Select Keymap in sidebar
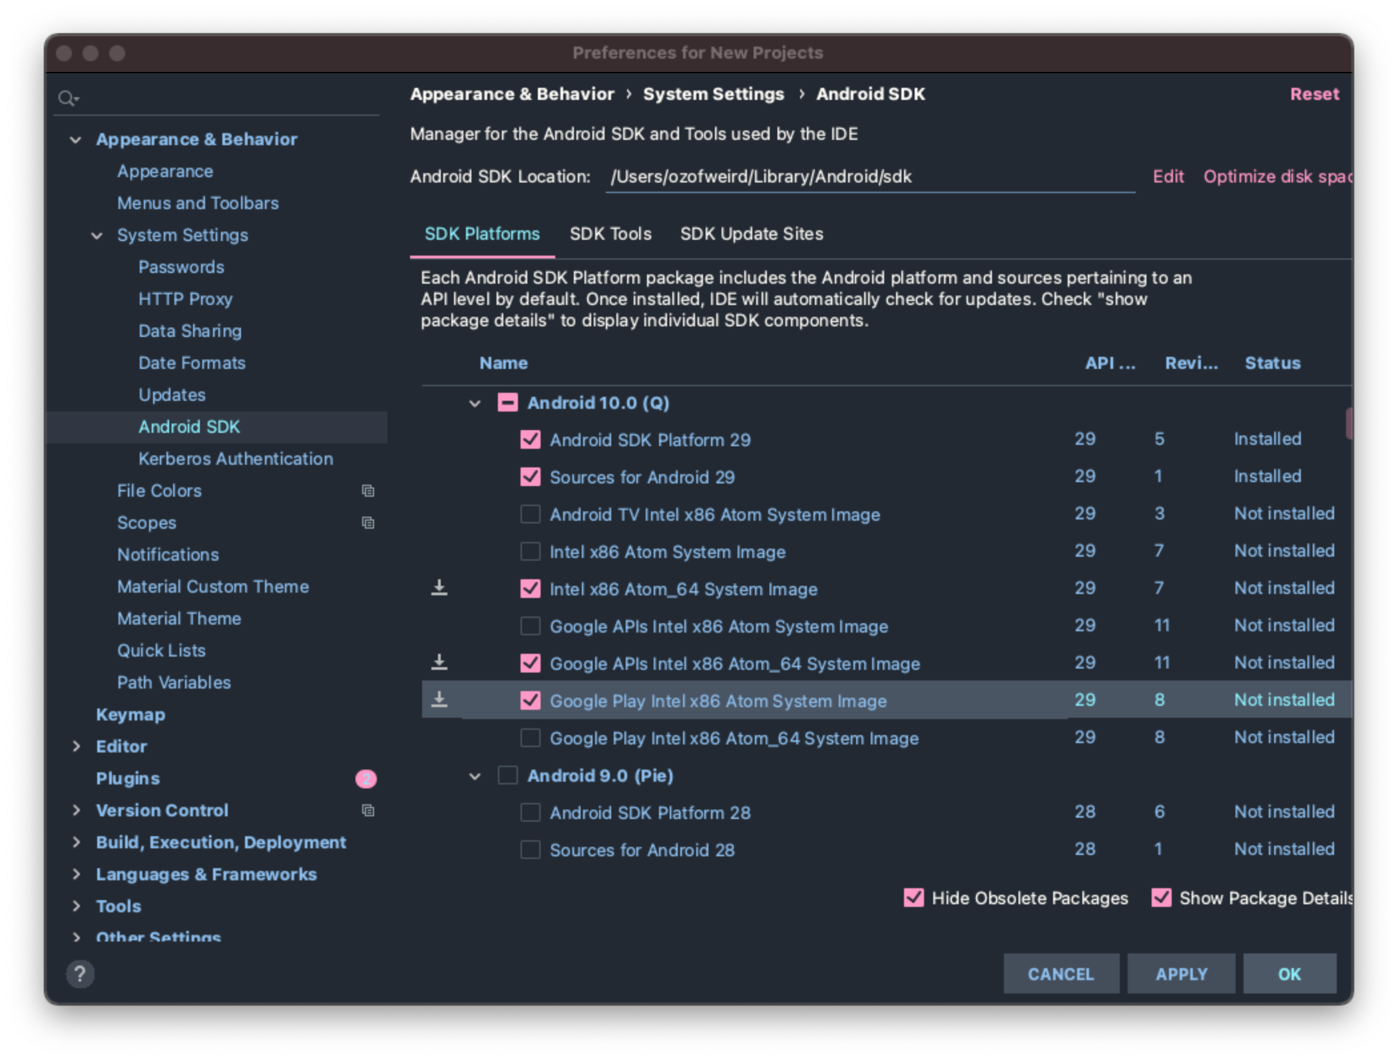 tap(130, 714)
